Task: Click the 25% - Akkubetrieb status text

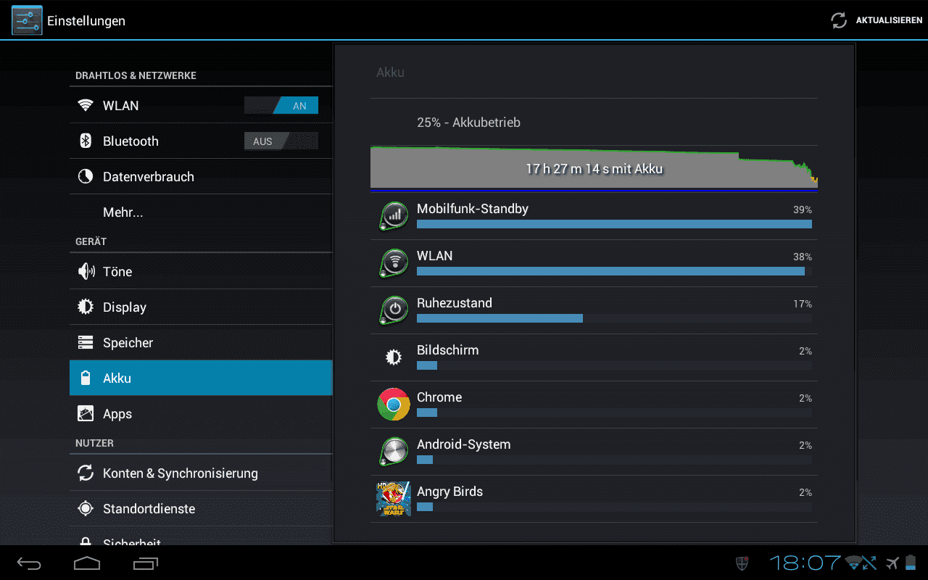Action: click(469, 123)
